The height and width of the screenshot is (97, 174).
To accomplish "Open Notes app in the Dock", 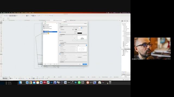I will (x=38, y=82).
